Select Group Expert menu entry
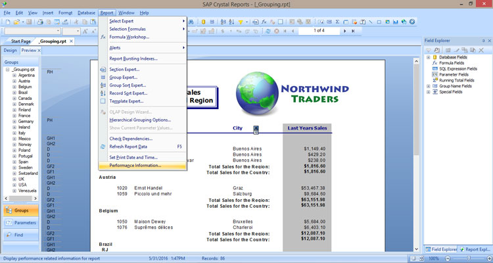 (143, 78)
